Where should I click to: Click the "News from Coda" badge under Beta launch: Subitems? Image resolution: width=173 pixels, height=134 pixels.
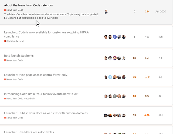pos(15,60)
